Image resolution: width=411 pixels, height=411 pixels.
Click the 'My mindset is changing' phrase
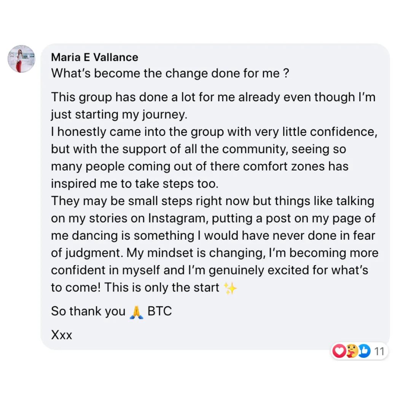tap(196, 253)
